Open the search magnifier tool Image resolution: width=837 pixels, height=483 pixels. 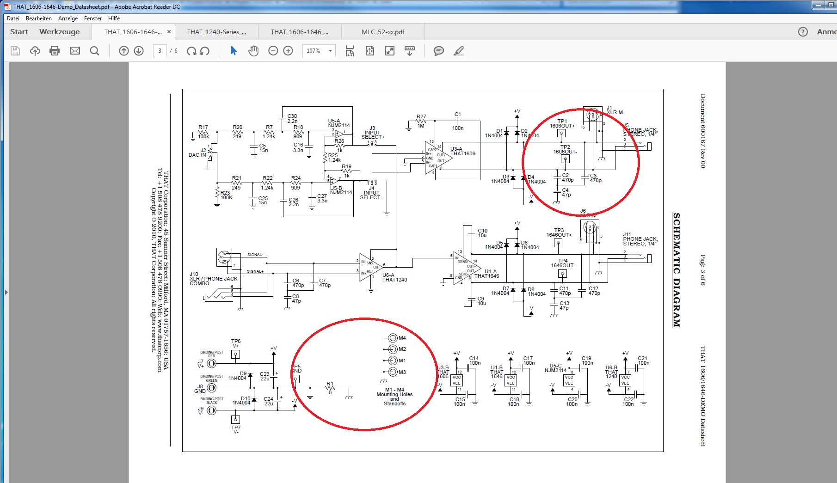coord(95,51)
